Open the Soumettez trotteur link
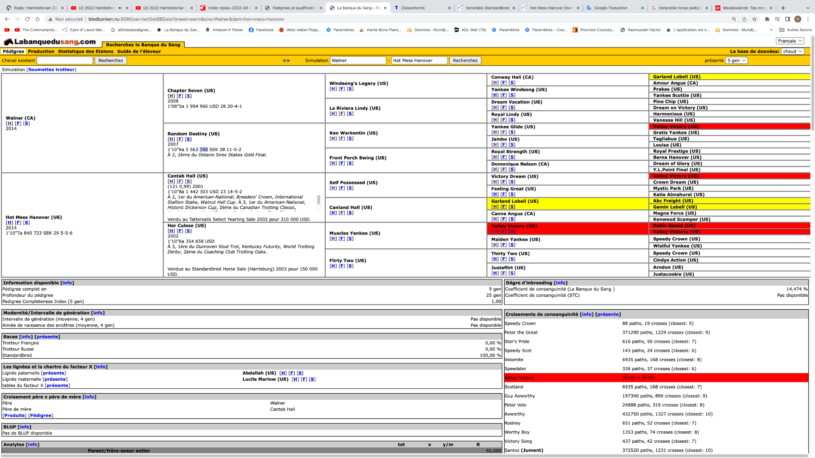This screenshot has width=815, height=458. (x=51, y=70)
